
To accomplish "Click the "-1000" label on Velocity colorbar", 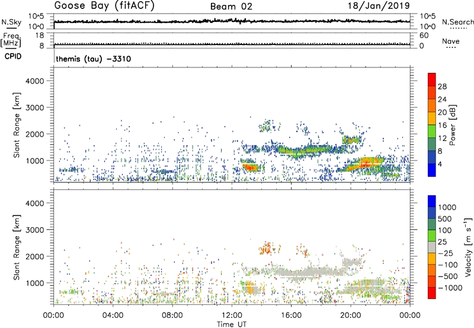I will coord(450,288).
